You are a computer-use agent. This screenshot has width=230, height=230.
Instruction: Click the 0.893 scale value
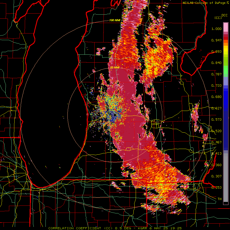pyautogui.click(x=216, y=51)
